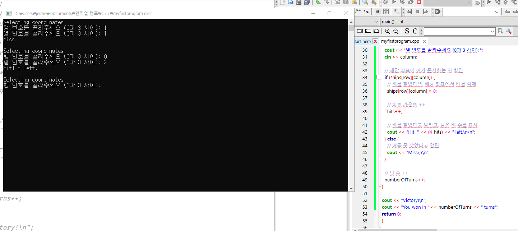Open the main() : int function dropdown

pos(449,22)
